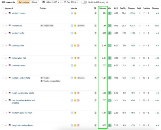This screenshot has height=130, width=161.
Task: Open the cowboy knife keyword link
Action: pos(18,45)
